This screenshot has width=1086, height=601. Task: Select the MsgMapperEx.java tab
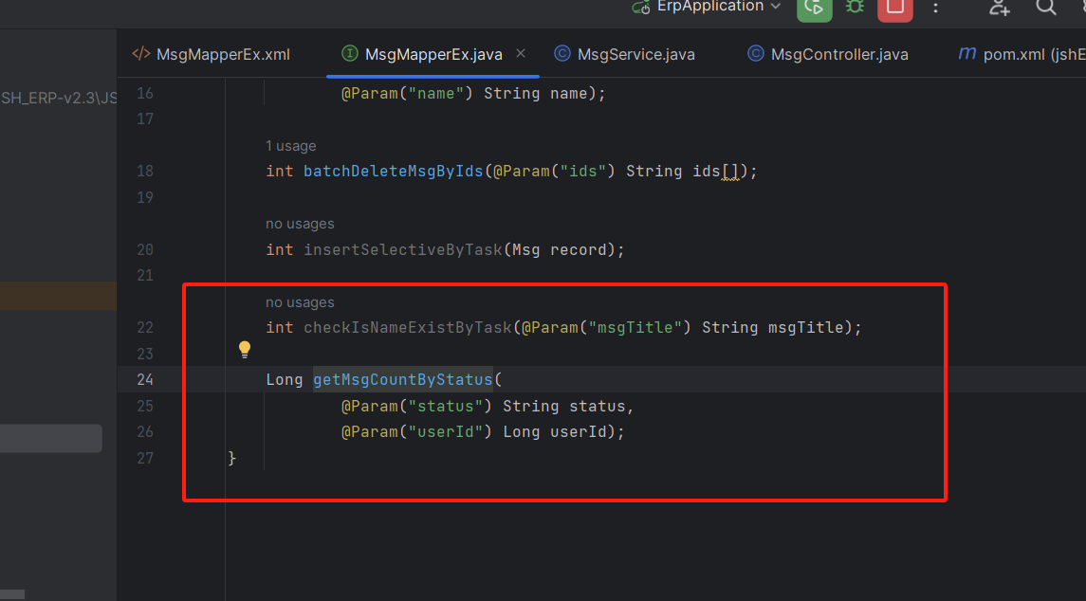pos(433,54)
